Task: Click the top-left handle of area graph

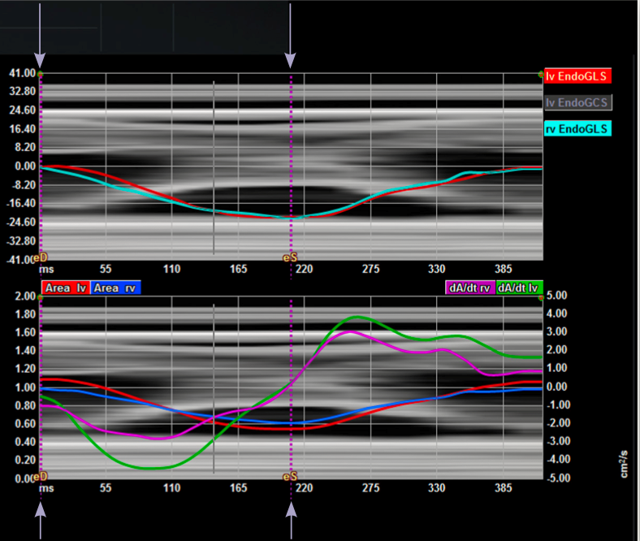Action: point(40,297)
